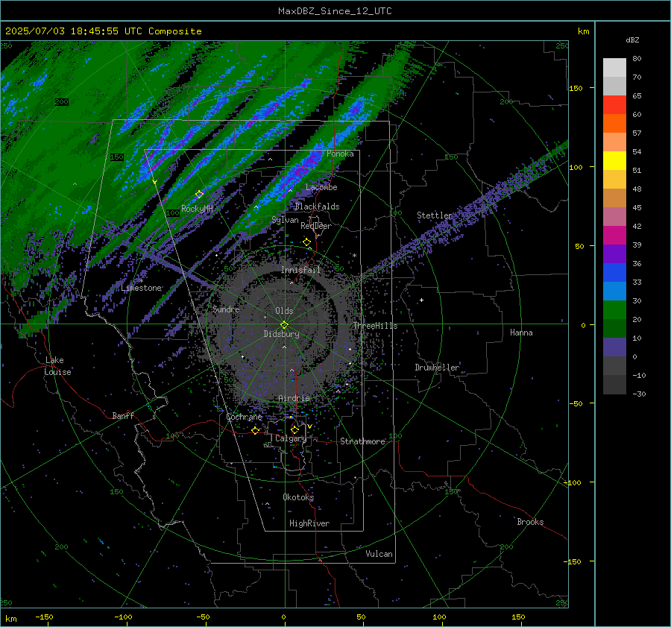Click the Drumheller town label
Viewport: 671px width, 627px height.
click(437, 368)
